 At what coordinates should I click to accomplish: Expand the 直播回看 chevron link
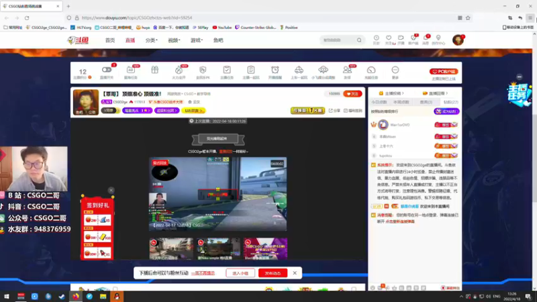click(435, 93)
